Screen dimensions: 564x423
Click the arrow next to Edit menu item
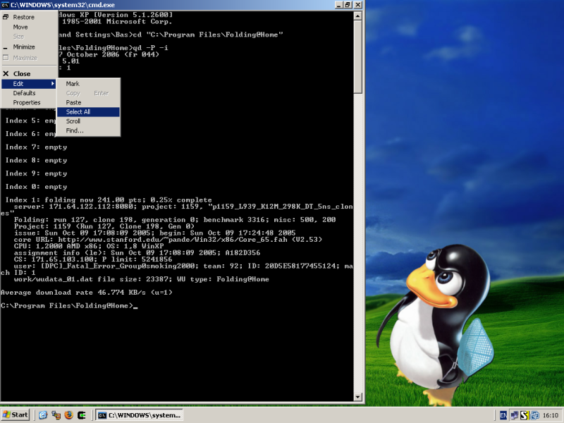[x=52, y=84]
